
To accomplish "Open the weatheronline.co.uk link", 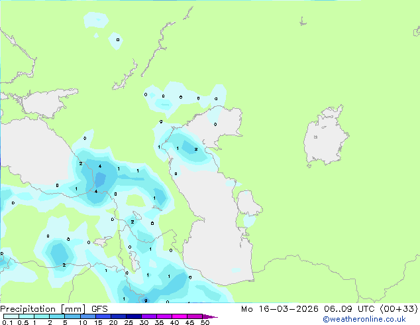I will tap(364, 319).
